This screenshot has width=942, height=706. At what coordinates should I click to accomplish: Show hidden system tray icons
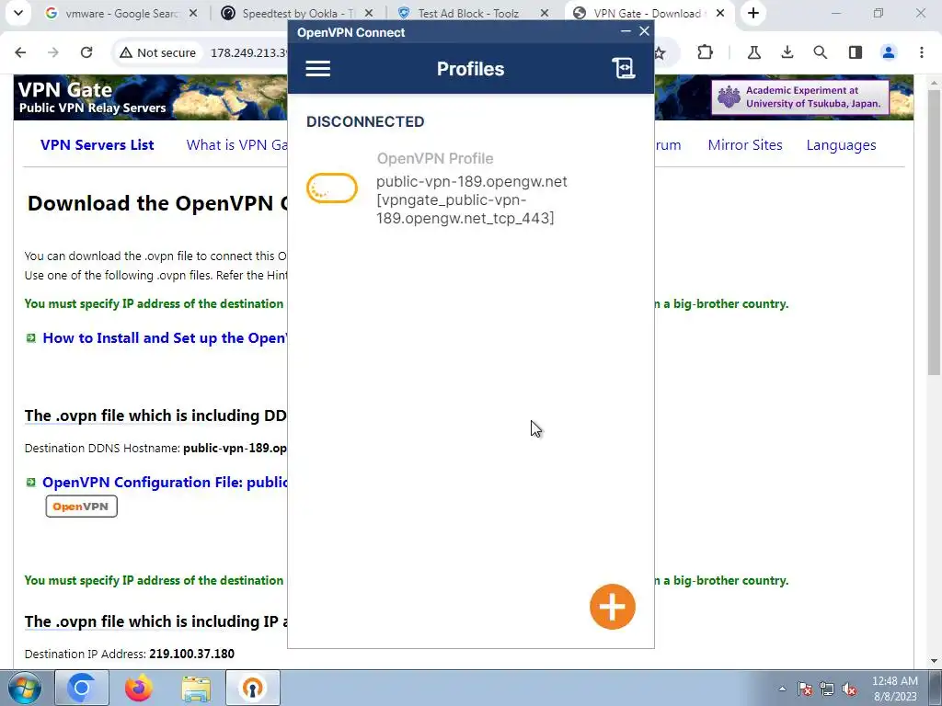coord(782,689)
